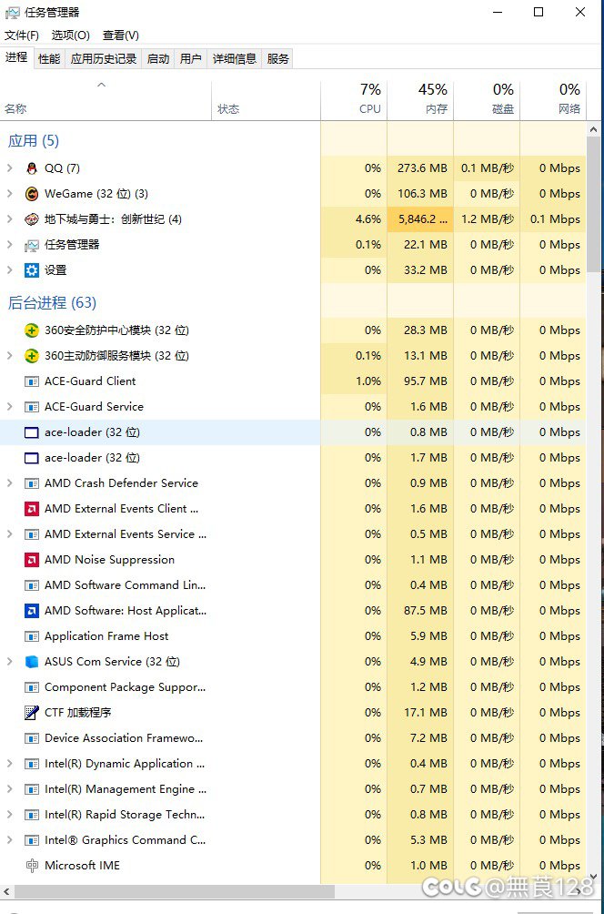Click the AMD Crash Defender Service icon

click(32, 483)
